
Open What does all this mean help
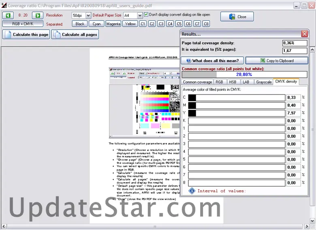click(212, 60)
